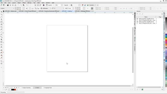Switch to Projection Bookmarks PRES.des tab
Viewport: 167px width, 94px height.
[49, 11]
